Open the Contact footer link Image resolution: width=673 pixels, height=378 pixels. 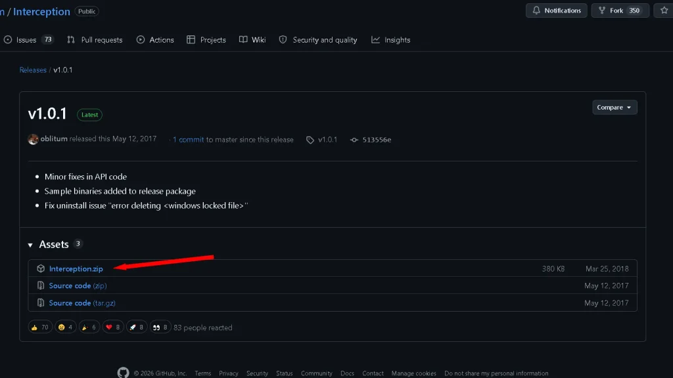(x=373, y=373)
